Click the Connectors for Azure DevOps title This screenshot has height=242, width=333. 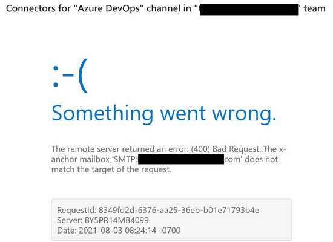pyautogui.click(x=166, y=8)
